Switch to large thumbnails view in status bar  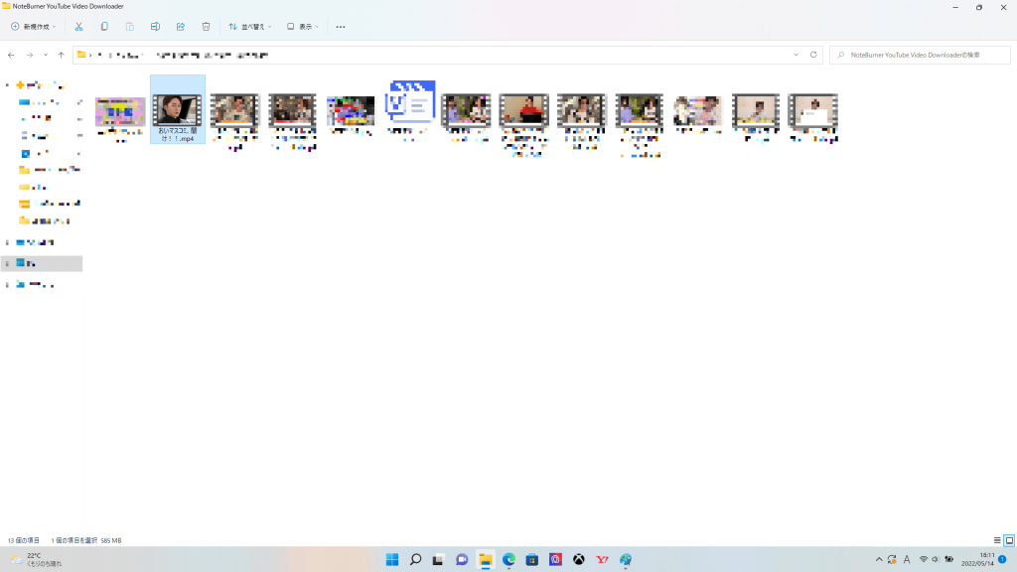(x=1009, y=540)
